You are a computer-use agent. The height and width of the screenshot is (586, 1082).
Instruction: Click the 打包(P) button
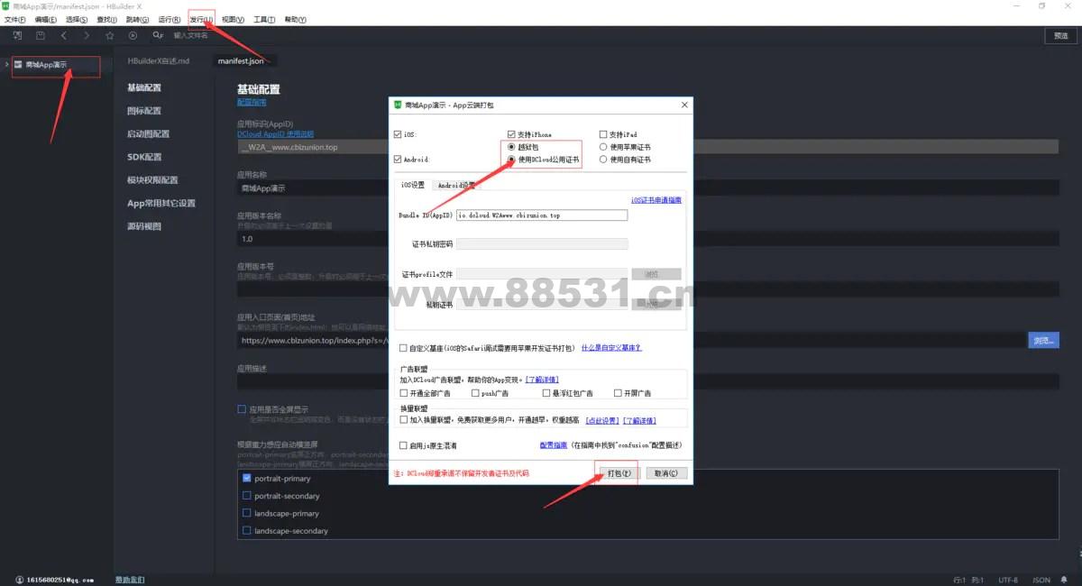click(x=619, y=472)
